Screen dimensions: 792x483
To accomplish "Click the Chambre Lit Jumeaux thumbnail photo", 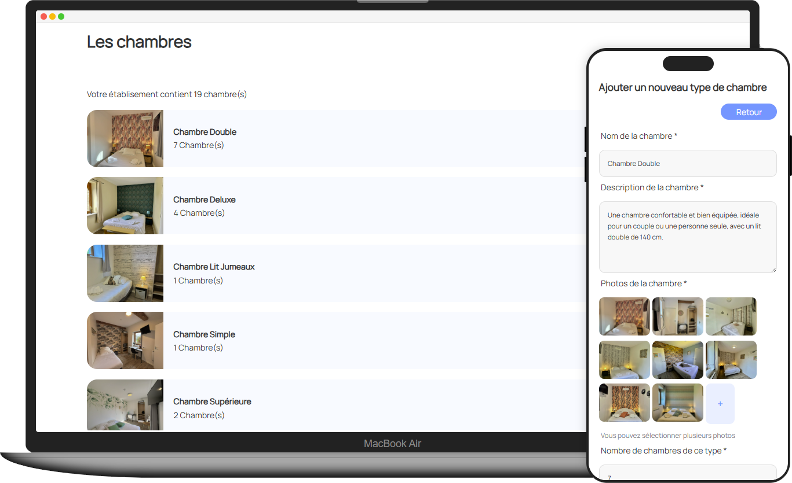I will pos(125,273).
